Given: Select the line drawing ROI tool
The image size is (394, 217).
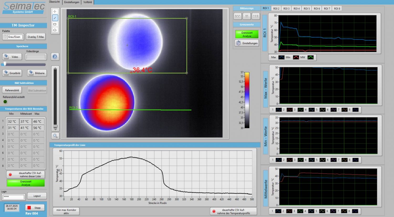Looking at the screenshot, I should click(x=55, y=18).
